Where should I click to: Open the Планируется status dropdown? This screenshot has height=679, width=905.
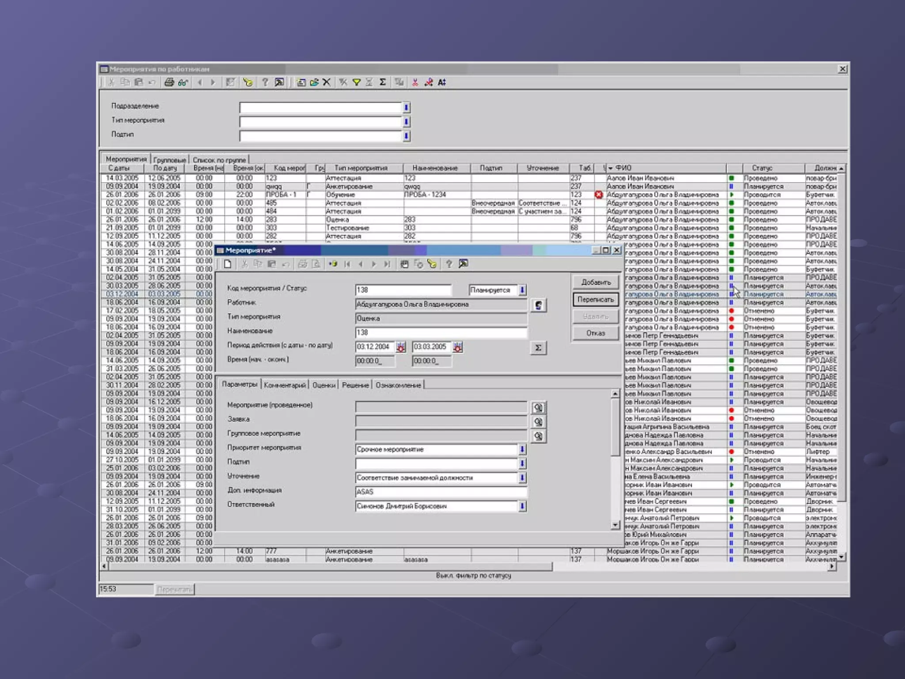(522, 290)
